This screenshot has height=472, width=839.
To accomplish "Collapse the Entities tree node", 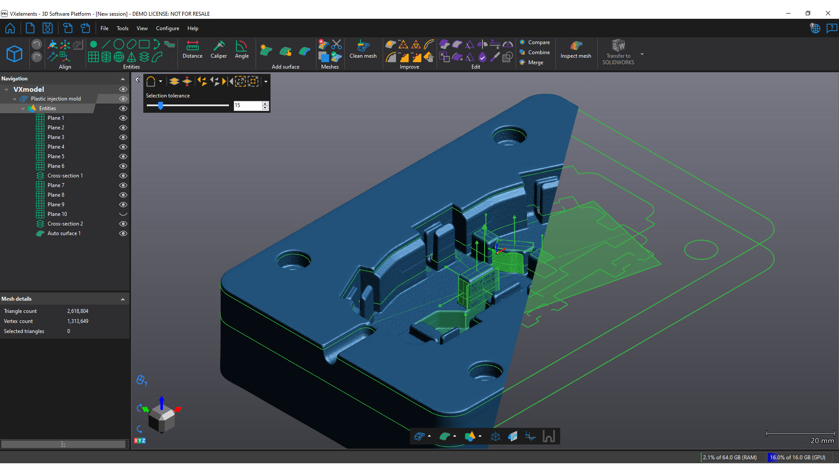I will click(23, 108).
